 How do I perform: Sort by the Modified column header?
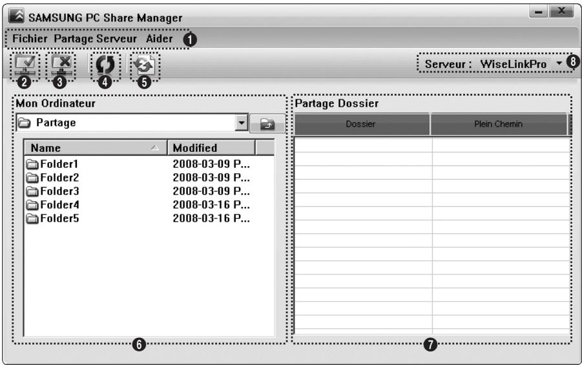(x=212, y=147)
